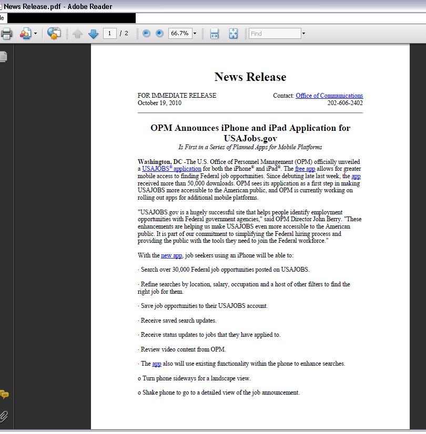This screenshot has width=426, height=434.
Task: Follow the Office of Communications link
Action: click(x=329, y=96)
